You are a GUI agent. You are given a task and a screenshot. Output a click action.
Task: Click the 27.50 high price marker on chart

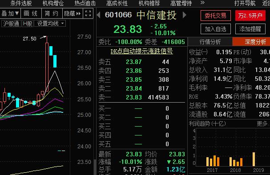[30, 39]
